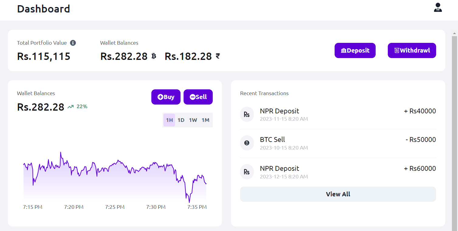This screenshot has height=231, width=458.
Task: Open the Recent Transactions section header
Action: (264, 93)
